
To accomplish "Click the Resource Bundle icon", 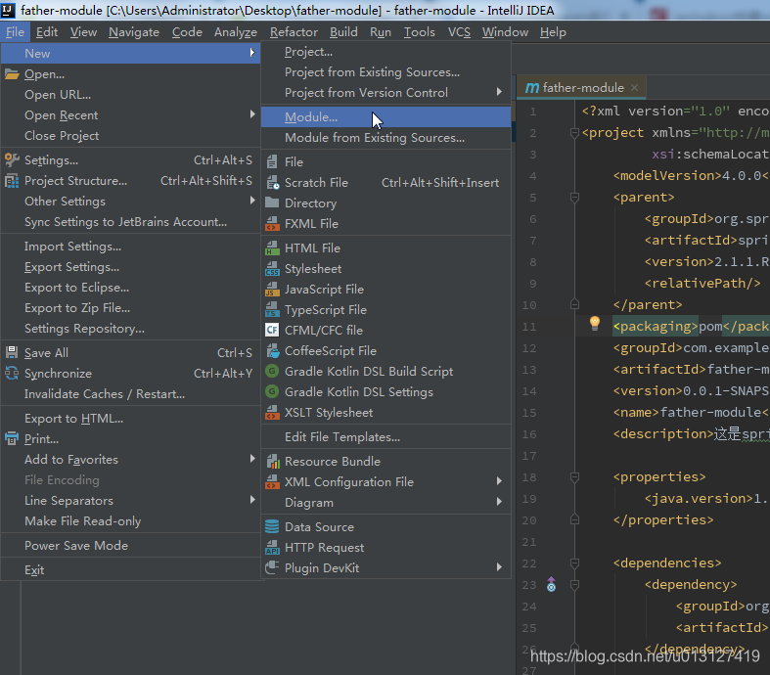I will (x=273, y=461).
